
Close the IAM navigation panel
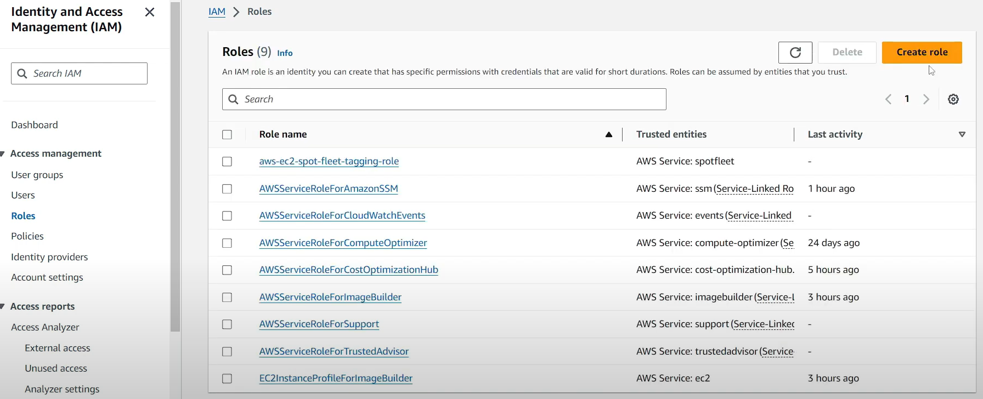click(149, 12)
